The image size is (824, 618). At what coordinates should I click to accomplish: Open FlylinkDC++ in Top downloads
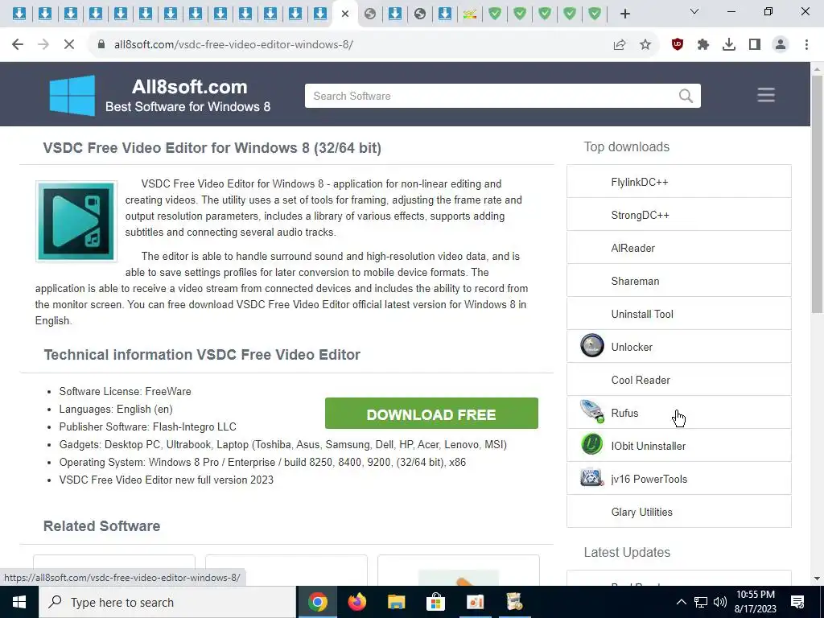[679, 182]
